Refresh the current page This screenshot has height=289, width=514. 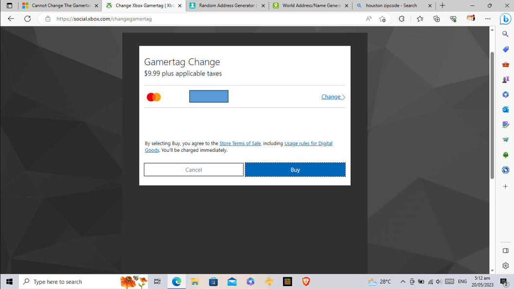click(x=28, y=18)
